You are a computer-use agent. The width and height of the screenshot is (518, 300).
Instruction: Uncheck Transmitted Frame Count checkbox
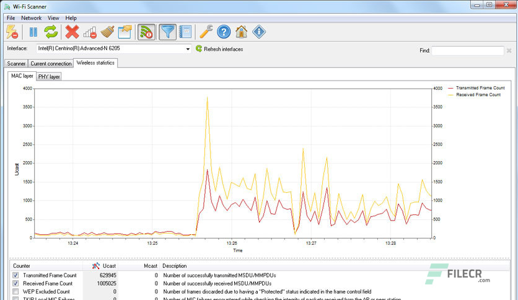tap(15, 275)
